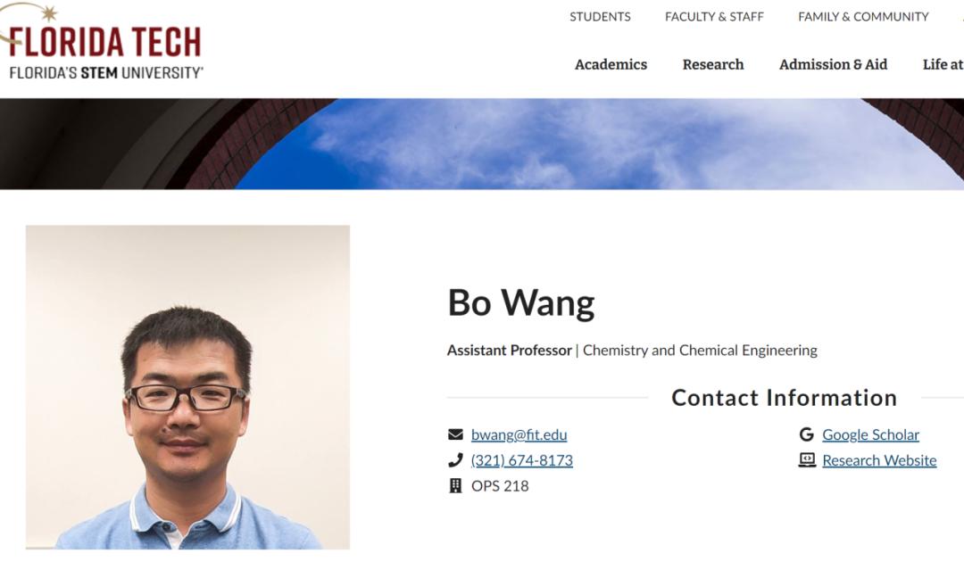Click Bo Wang's profile photo

tap(187, 387)
